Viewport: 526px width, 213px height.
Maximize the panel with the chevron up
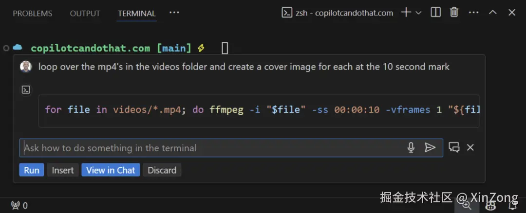(x=492, y=12)
